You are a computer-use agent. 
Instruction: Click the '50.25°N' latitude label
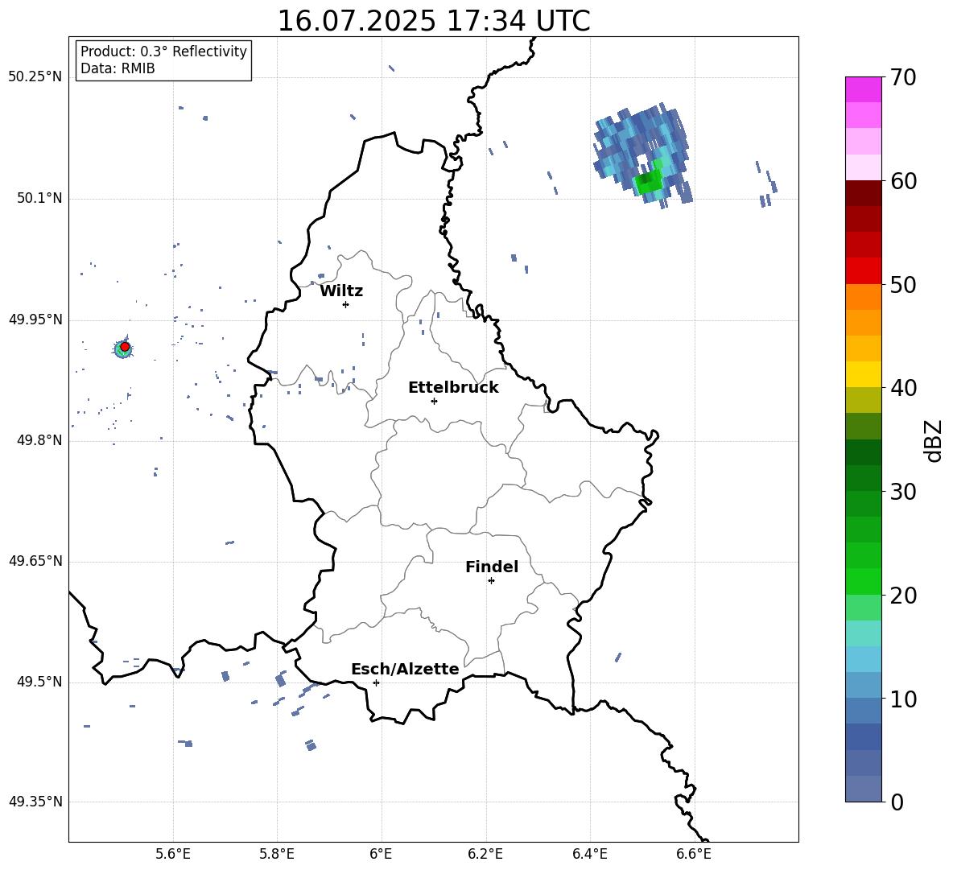coord(35,77)
